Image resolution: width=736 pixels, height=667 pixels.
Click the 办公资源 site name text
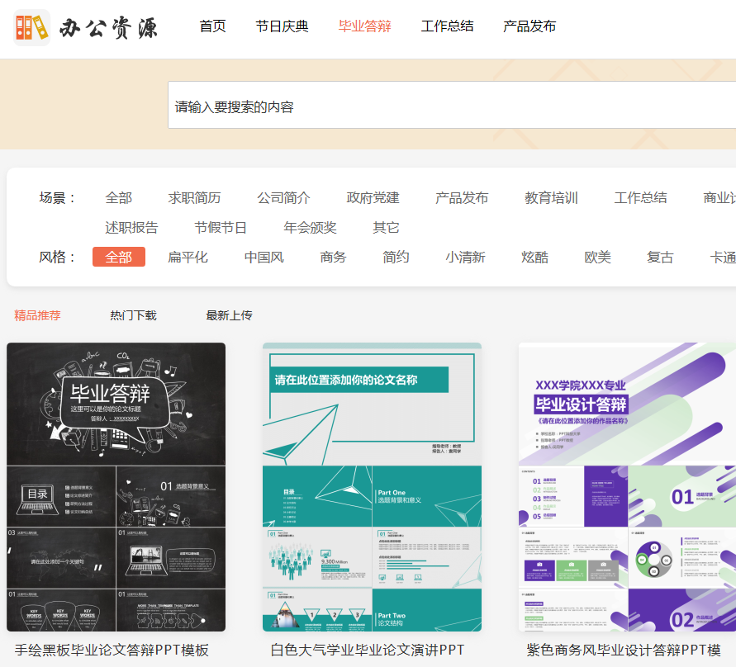(108, 28)
